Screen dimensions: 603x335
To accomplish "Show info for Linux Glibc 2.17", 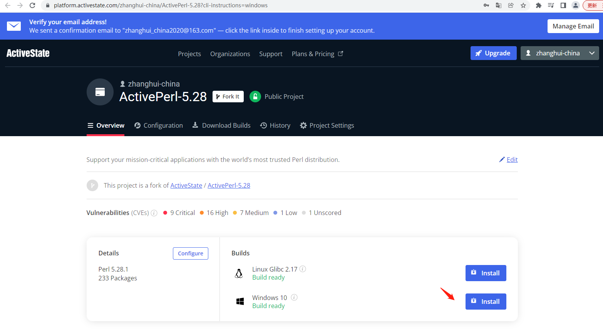I will (x=303, y=269).
